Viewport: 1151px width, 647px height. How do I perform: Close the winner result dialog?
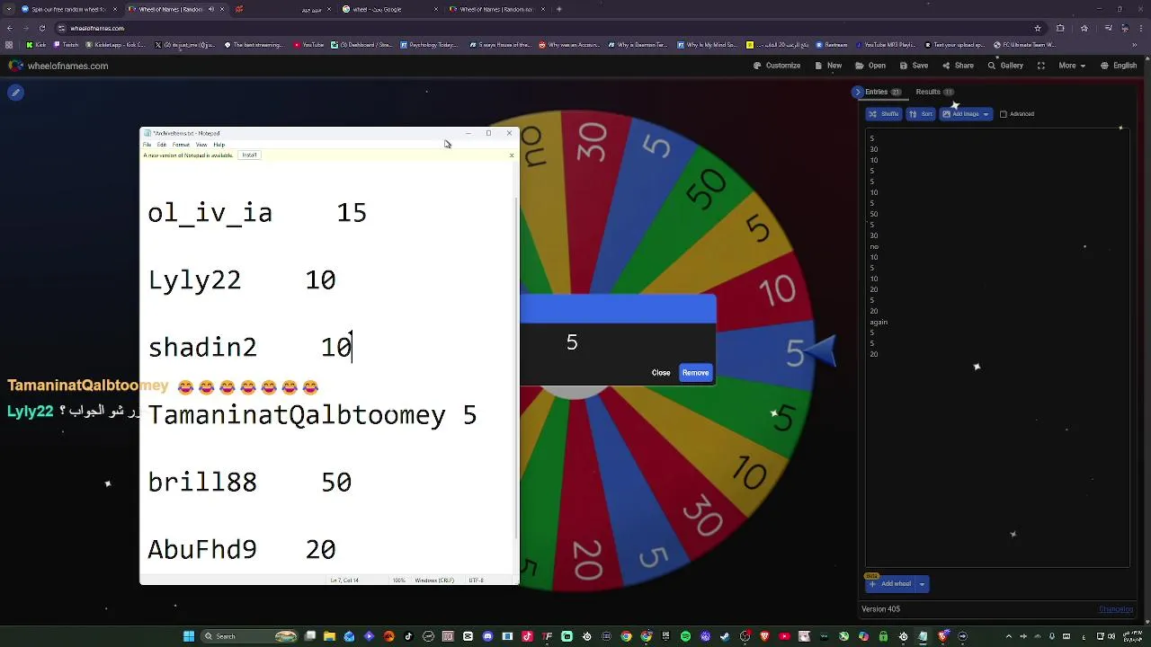click(x=661, y=373)
